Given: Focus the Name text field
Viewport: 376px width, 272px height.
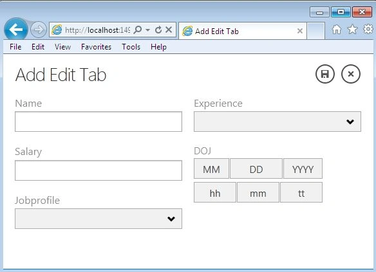Looking at the screenshot, I should pos(99,122).
